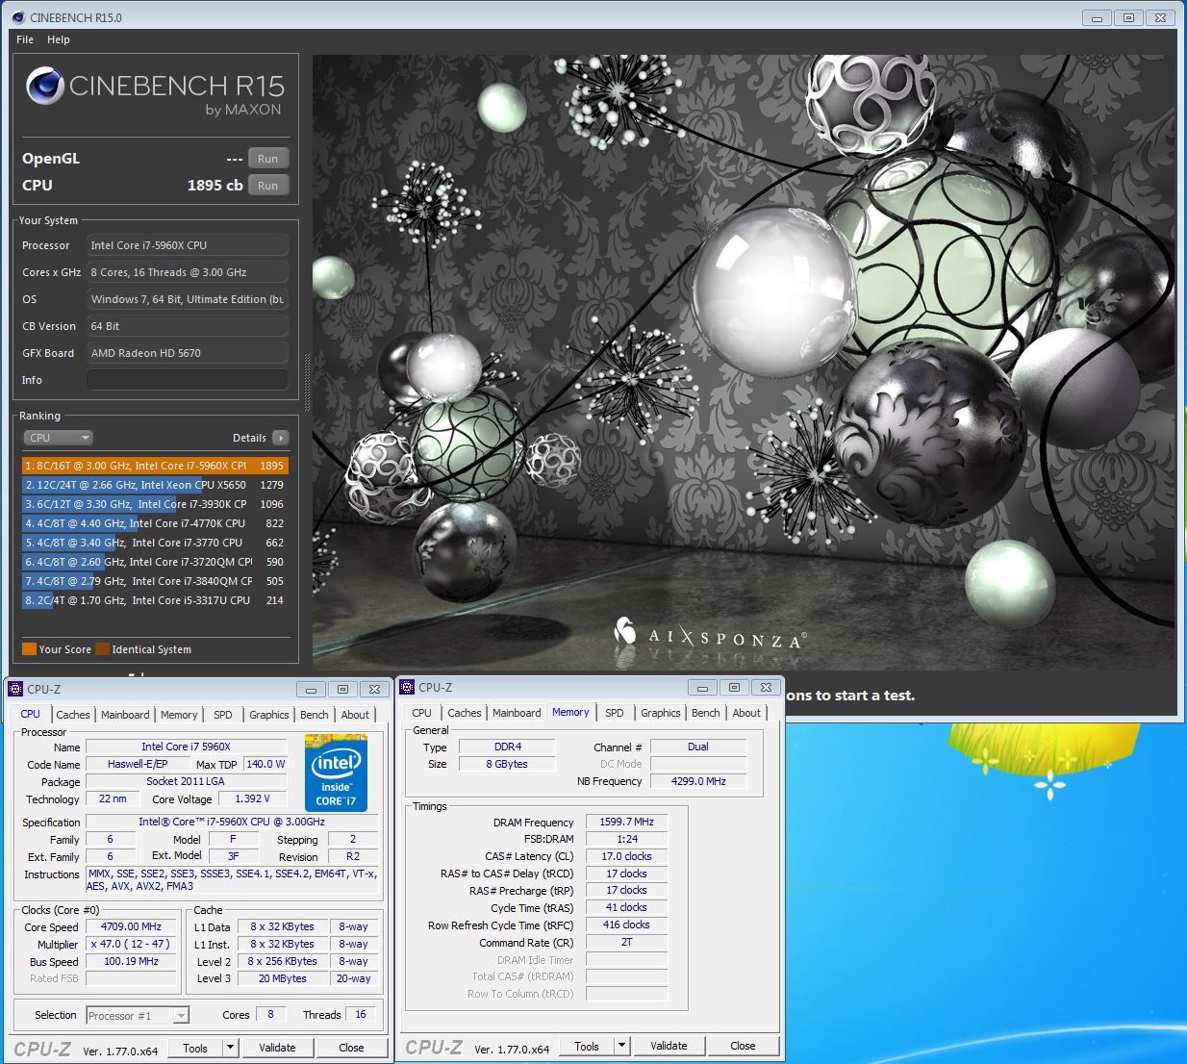This screenshot has width=1187, height=1064.
Task: Expand ranking Details arrow button
Action: coord(281,438)
